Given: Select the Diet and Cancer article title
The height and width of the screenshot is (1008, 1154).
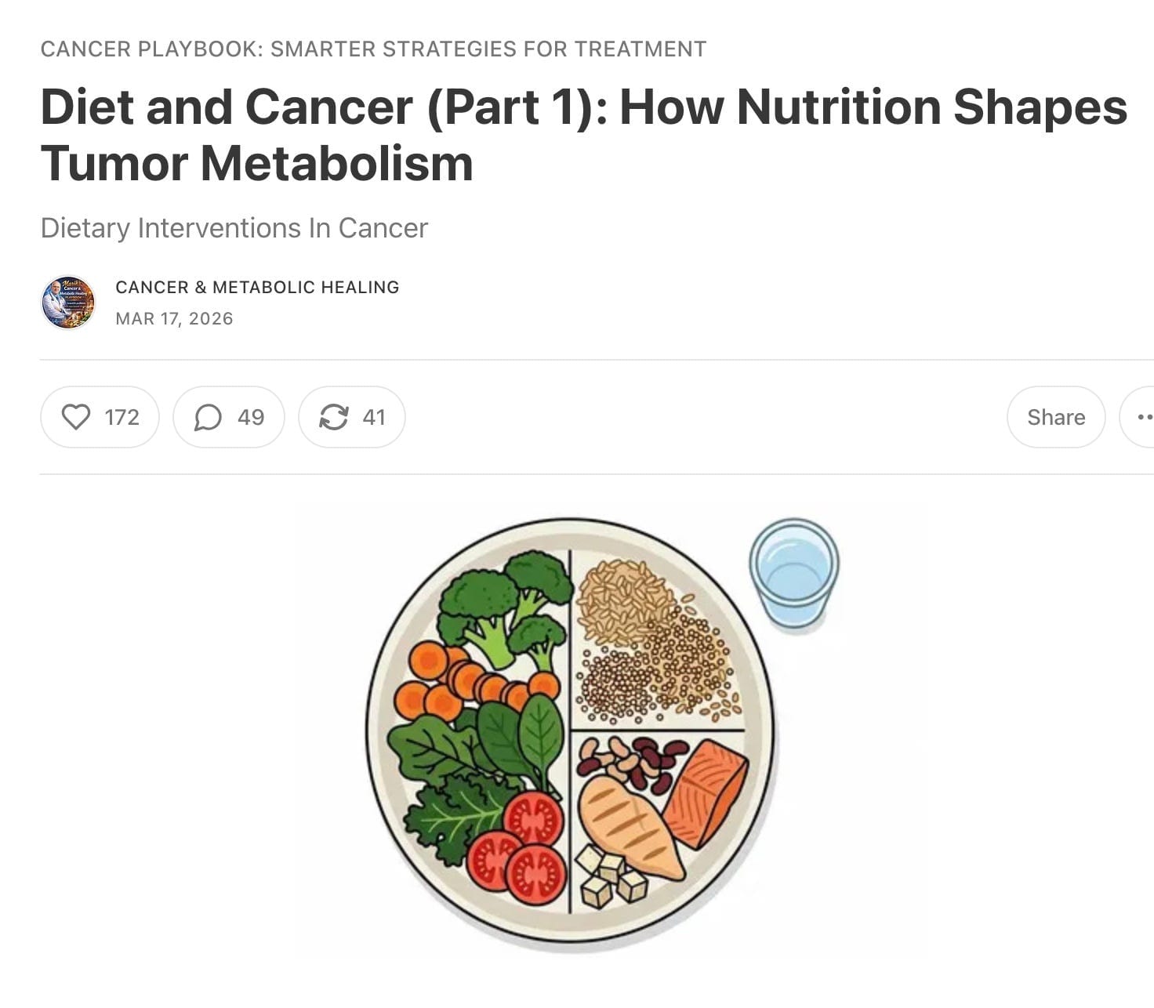Looking at the screenshot, I should [583, 135].
